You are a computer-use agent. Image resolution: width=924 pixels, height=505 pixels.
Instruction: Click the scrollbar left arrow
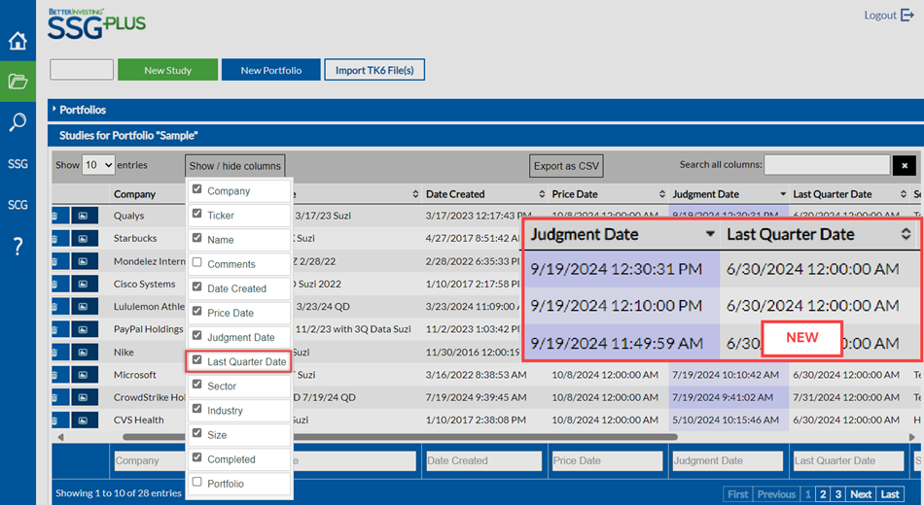click(x=60, y=437)
